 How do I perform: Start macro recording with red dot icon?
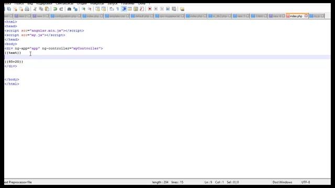pyautogui.click(x=150, y=9)
